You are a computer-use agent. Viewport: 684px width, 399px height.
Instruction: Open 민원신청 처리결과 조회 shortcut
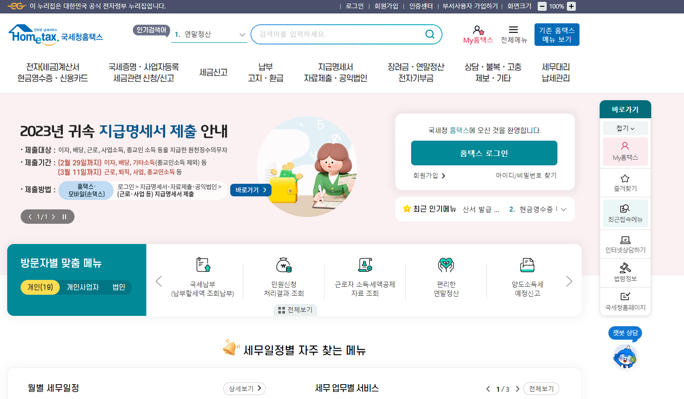[284, 277]
